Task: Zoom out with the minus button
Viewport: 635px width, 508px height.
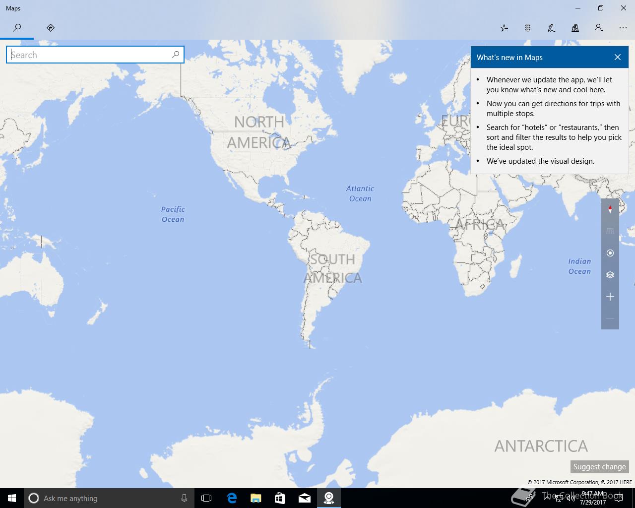Action: click(610, 318)
